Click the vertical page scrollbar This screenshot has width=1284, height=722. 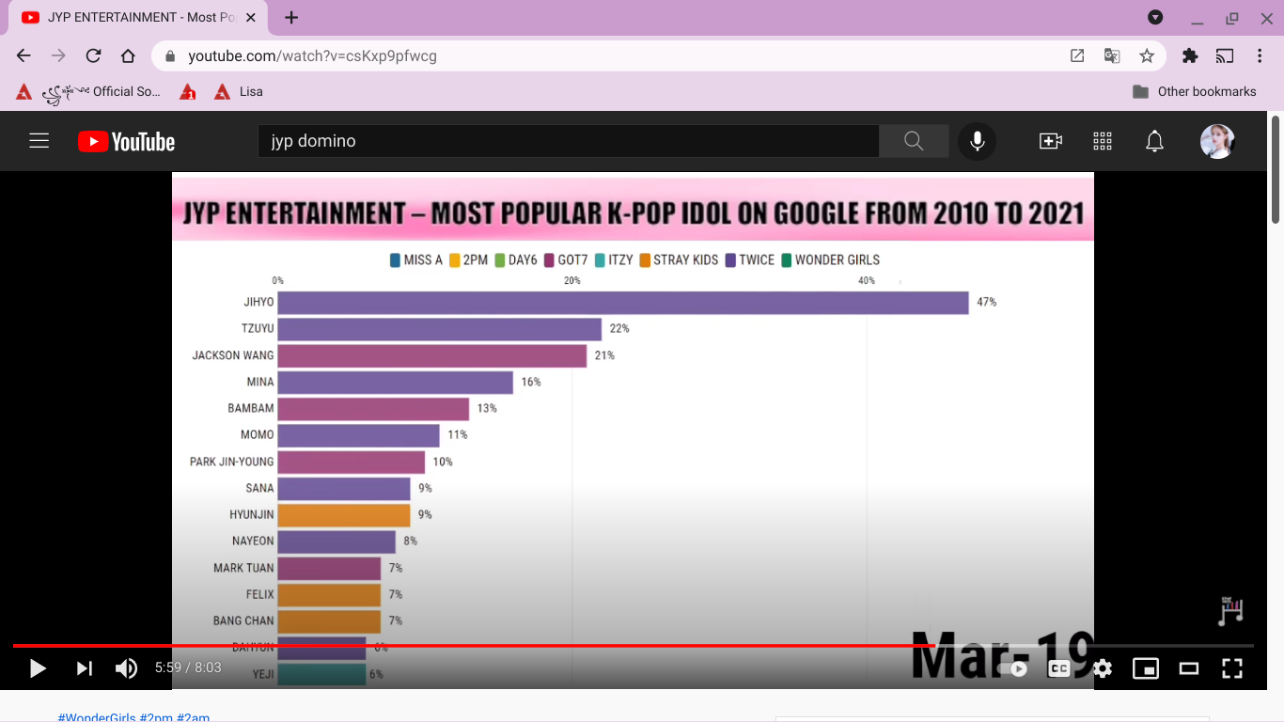tap(1276, 169)
